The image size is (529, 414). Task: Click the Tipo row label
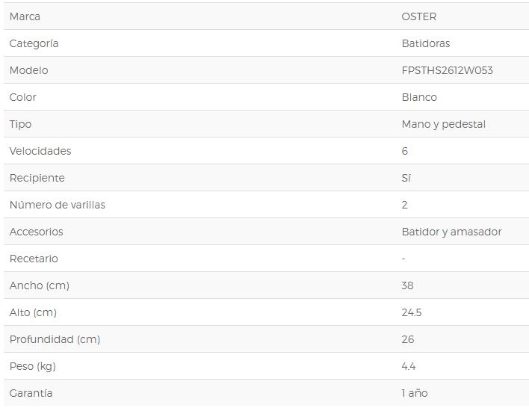coord(21,124)
